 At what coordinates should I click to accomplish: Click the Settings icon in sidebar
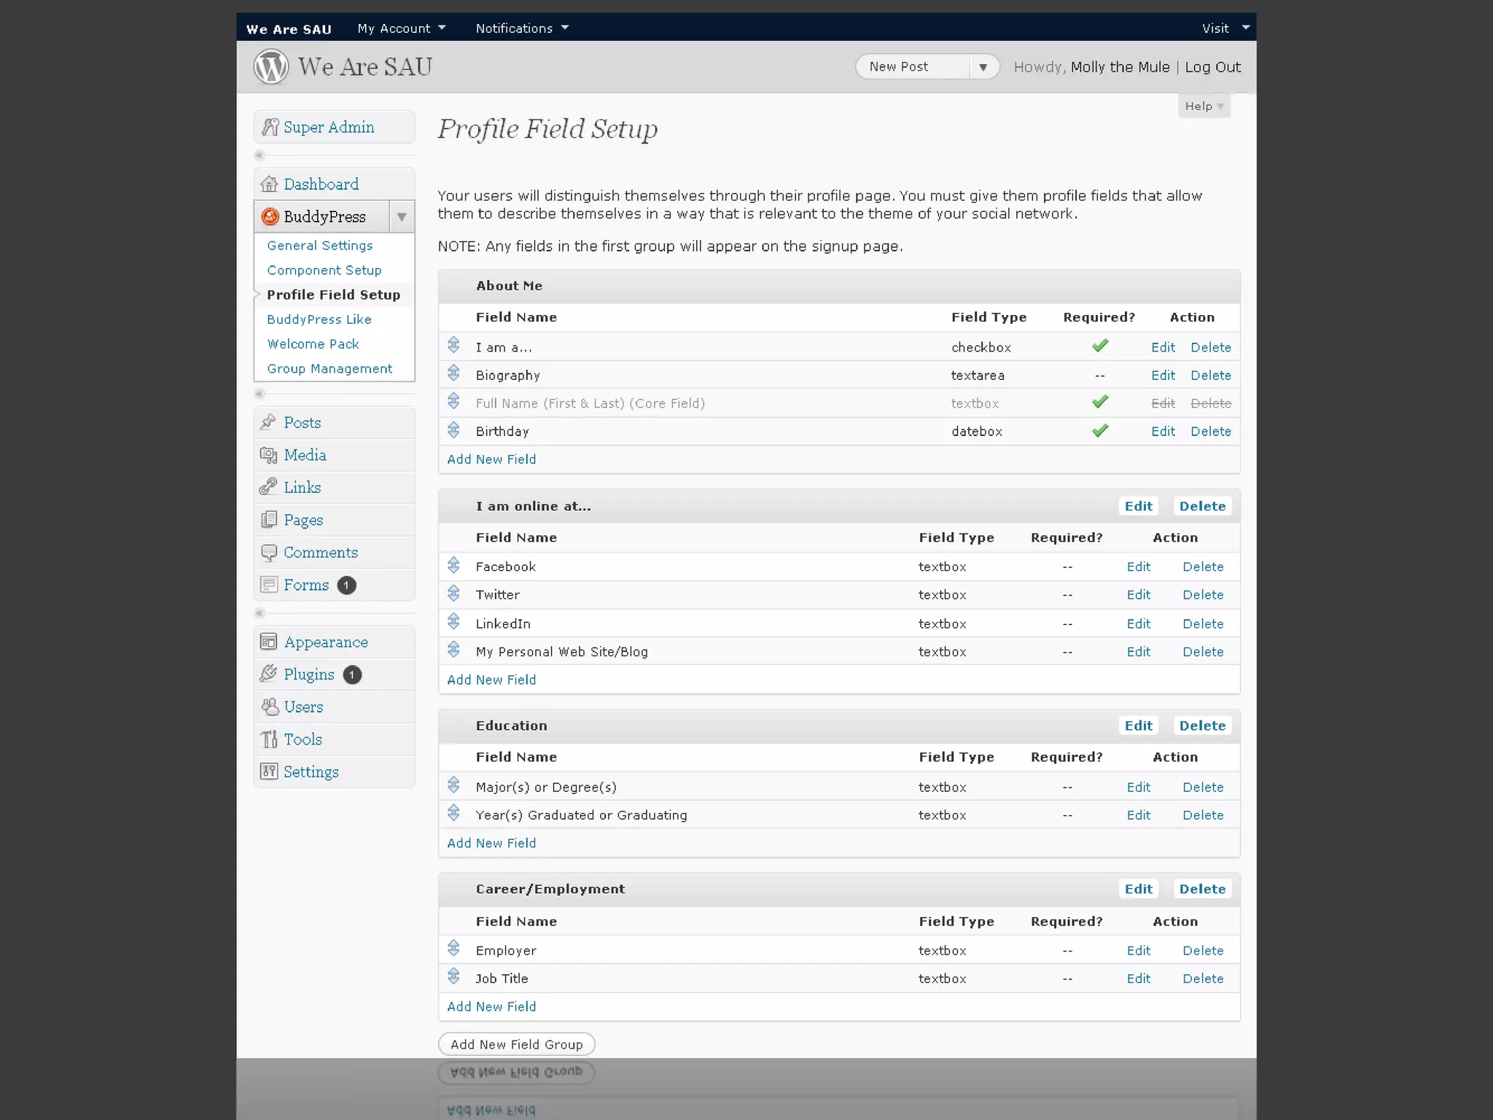269,771
